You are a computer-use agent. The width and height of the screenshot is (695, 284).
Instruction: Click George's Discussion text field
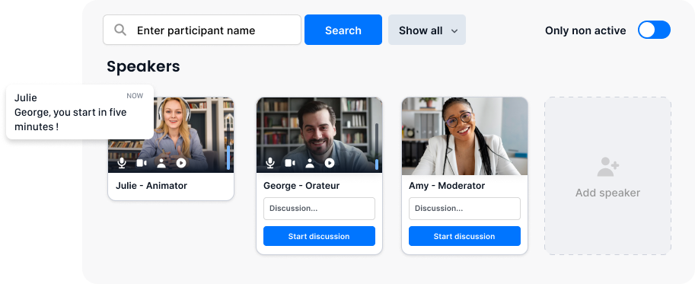pos(319,209)
